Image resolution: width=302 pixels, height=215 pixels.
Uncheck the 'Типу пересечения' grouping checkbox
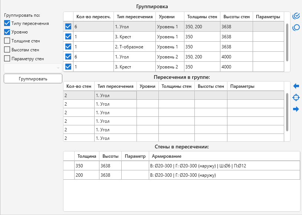tap(7, 23)
